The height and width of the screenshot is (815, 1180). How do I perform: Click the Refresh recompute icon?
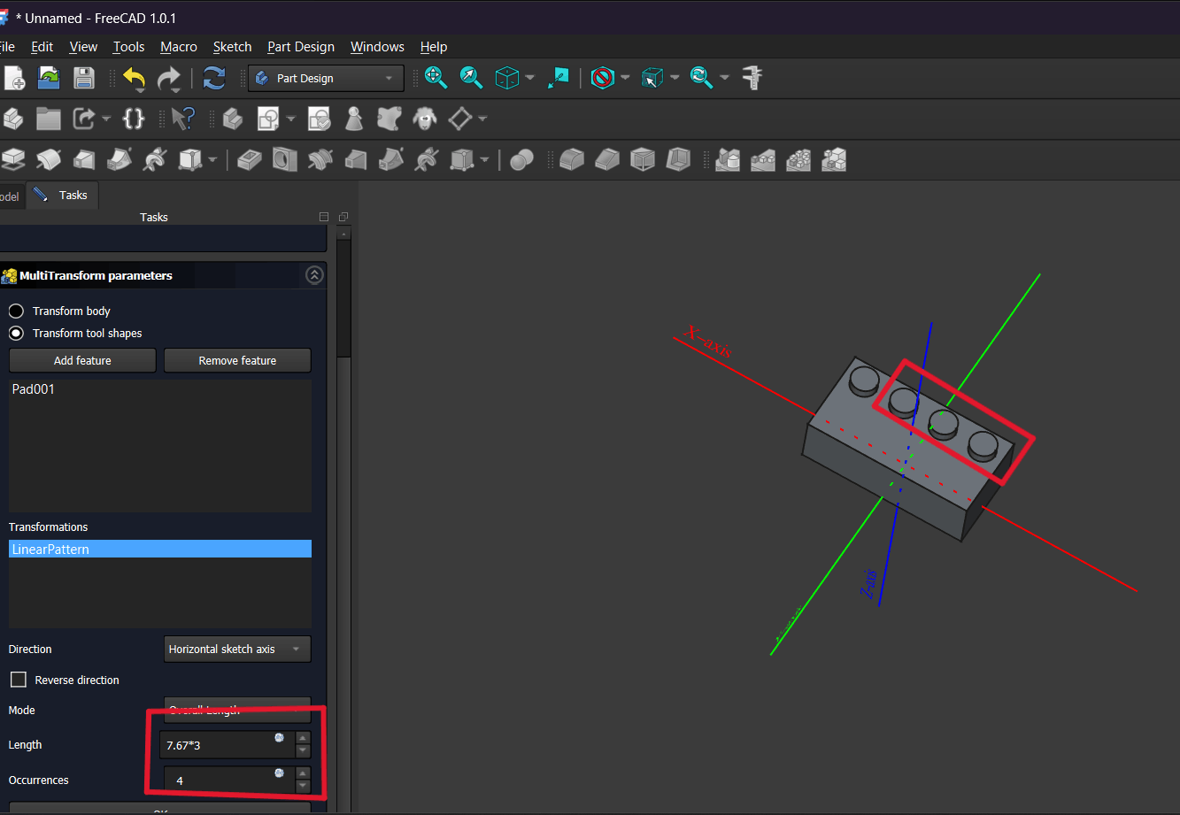click(x=213, y=78)
